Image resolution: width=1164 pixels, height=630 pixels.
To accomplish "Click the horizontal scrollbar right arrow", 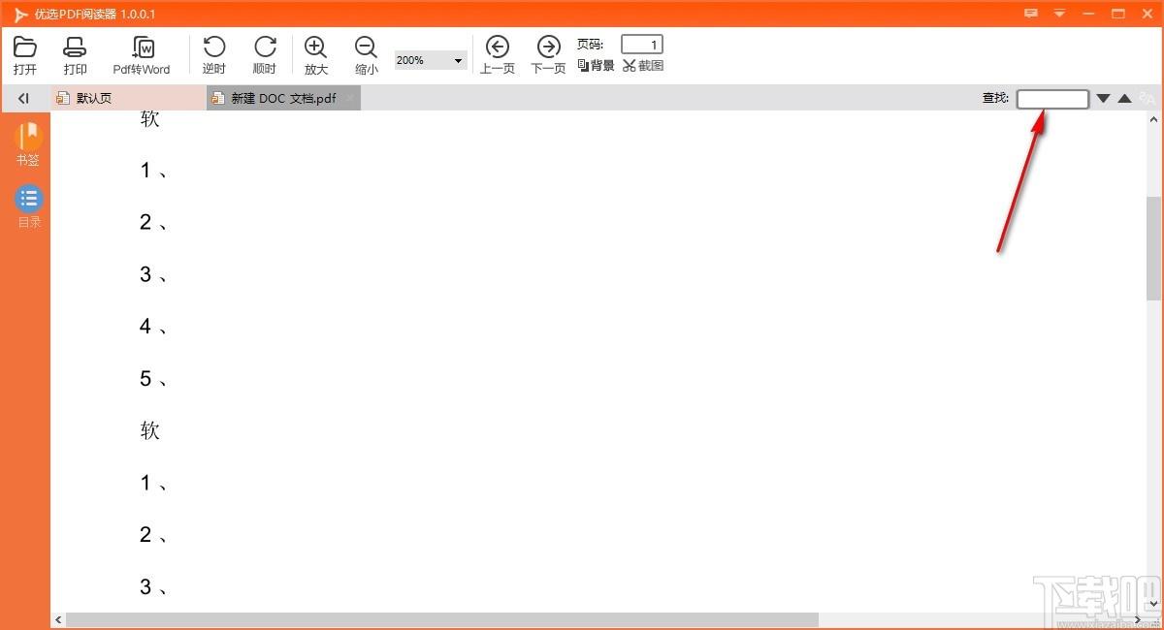I will click(x=1138, y=619).
